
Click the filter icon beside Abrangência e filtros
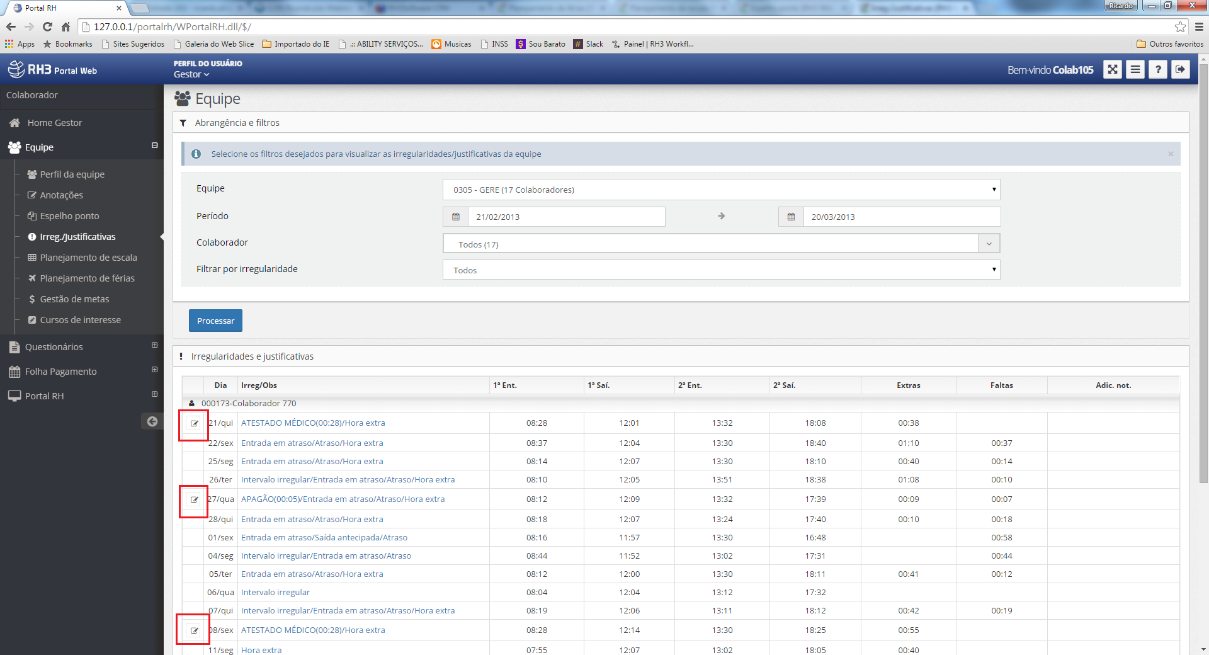[183, 123]
